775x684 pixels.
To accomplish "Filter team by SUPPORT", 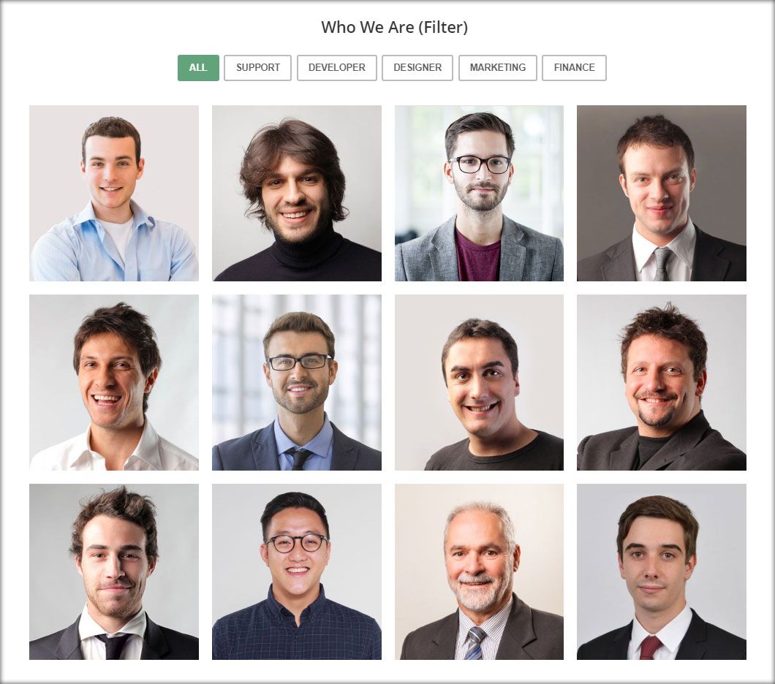I will [257, 68].
